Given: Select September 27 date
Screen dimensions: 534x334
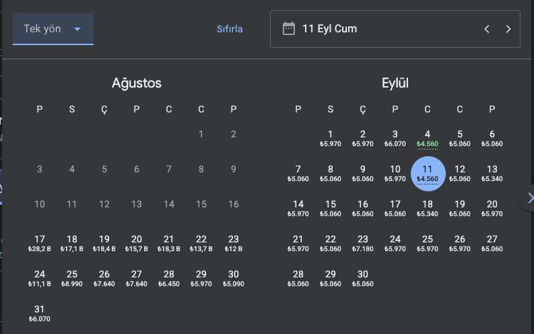Looking at the screenshot, I should point(492,244).
